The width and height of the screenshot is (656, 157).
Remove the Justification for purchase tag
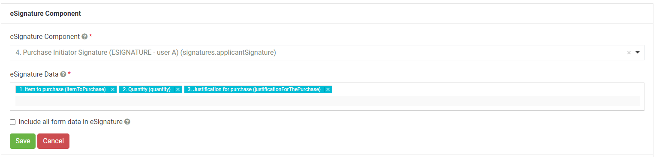[x=328, y=89]
